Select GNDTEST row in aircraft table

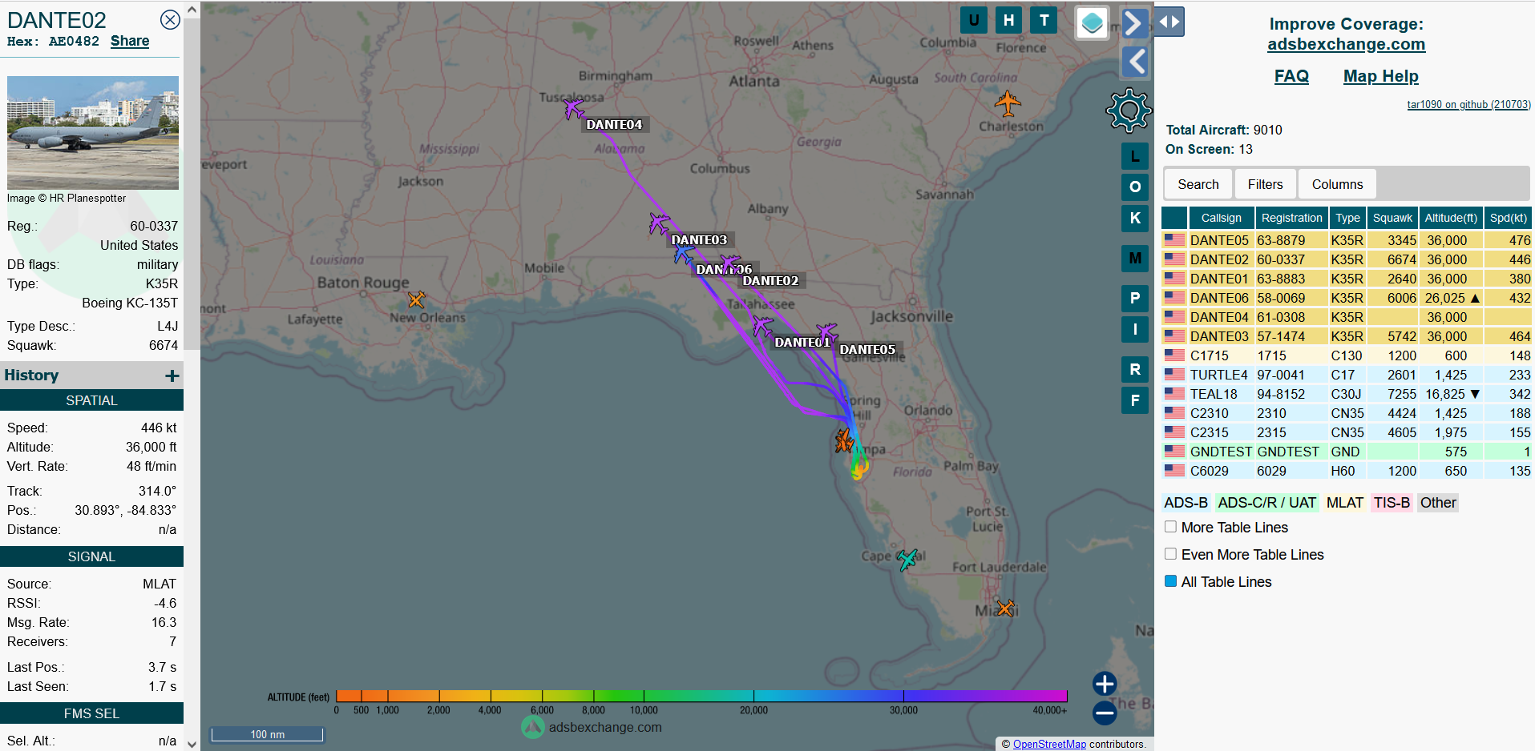(1347, 452)
